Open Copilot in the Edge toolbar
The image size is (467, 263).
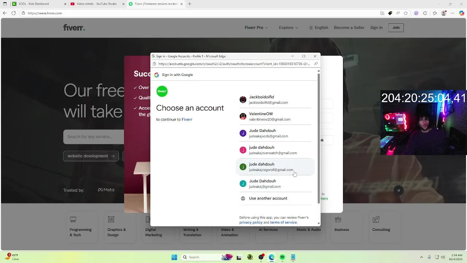[x=462, y=13]
